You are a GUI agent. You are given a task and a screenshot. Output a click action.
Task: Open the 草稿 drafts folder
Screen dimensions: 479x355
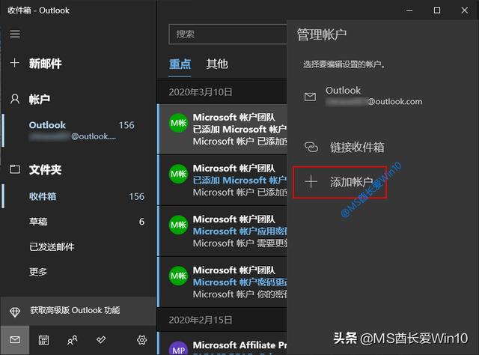tap(79, 222)
